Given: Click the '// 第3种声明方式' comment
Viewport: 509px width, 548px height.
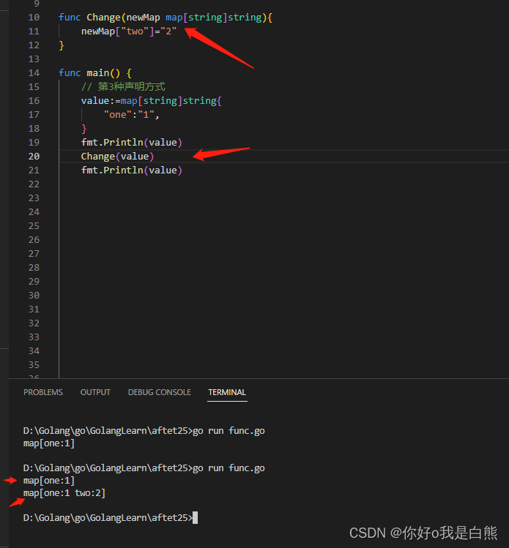Looking at the screenshot, I should click(123, 86).
